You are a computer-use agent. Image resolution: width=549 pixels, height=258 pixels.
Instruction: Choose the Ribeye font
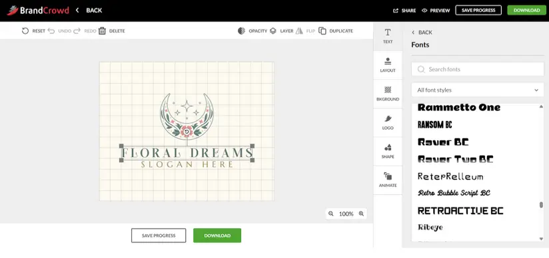pos(430,227)
